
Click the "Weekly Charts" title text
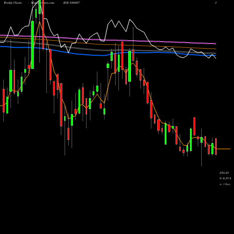tap(13, 3)
